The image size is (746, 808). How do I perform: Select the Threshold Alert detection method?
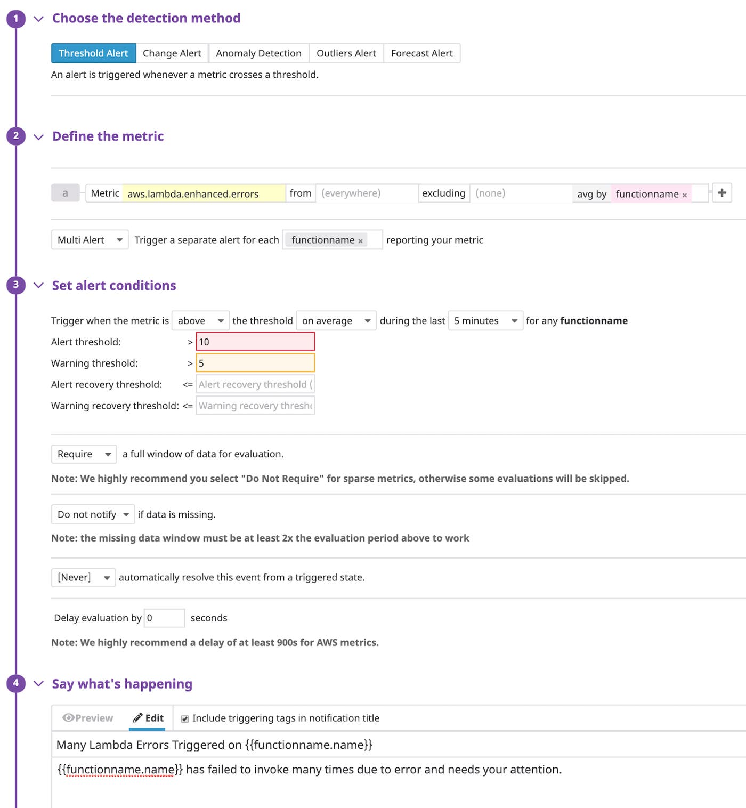tap(93, 53)
